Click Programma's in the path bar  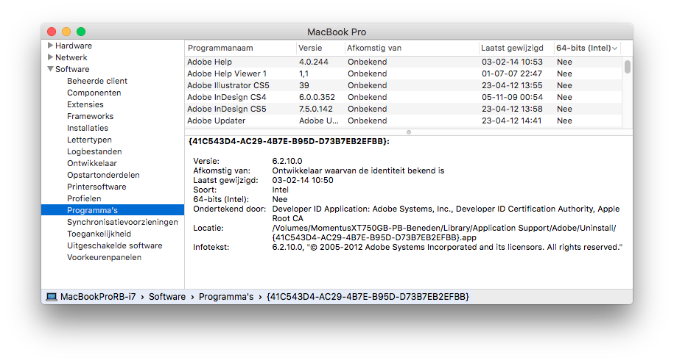(x=226, y=297)
